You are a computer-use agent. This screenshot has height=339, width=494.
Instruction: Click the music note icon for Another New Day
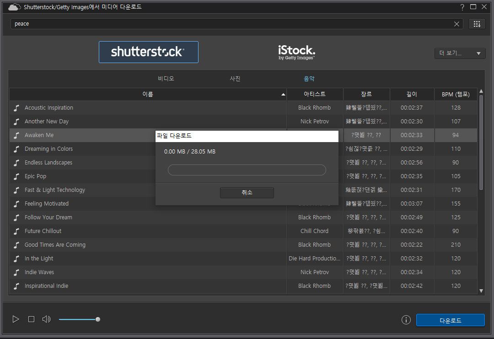click(x=17, y=122)
